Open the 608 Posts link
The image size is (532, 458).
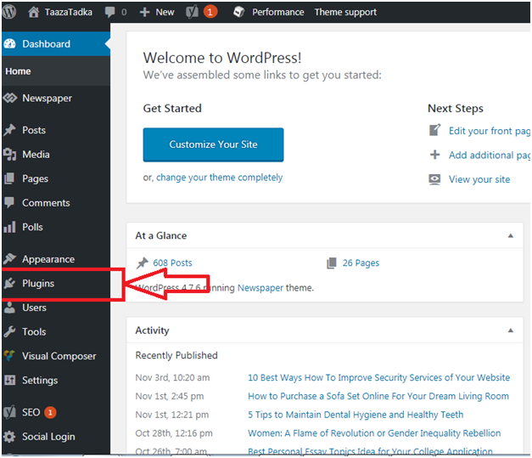(172, 263)
